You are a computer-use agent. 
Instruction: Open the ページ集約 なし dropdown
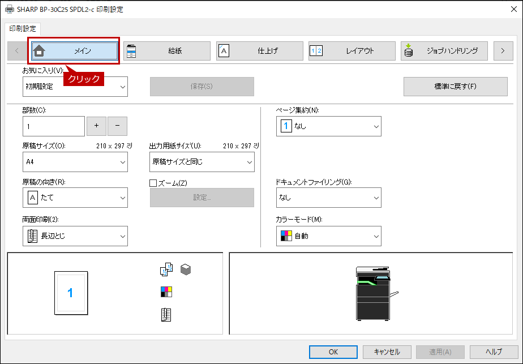(x=328, y=126)
